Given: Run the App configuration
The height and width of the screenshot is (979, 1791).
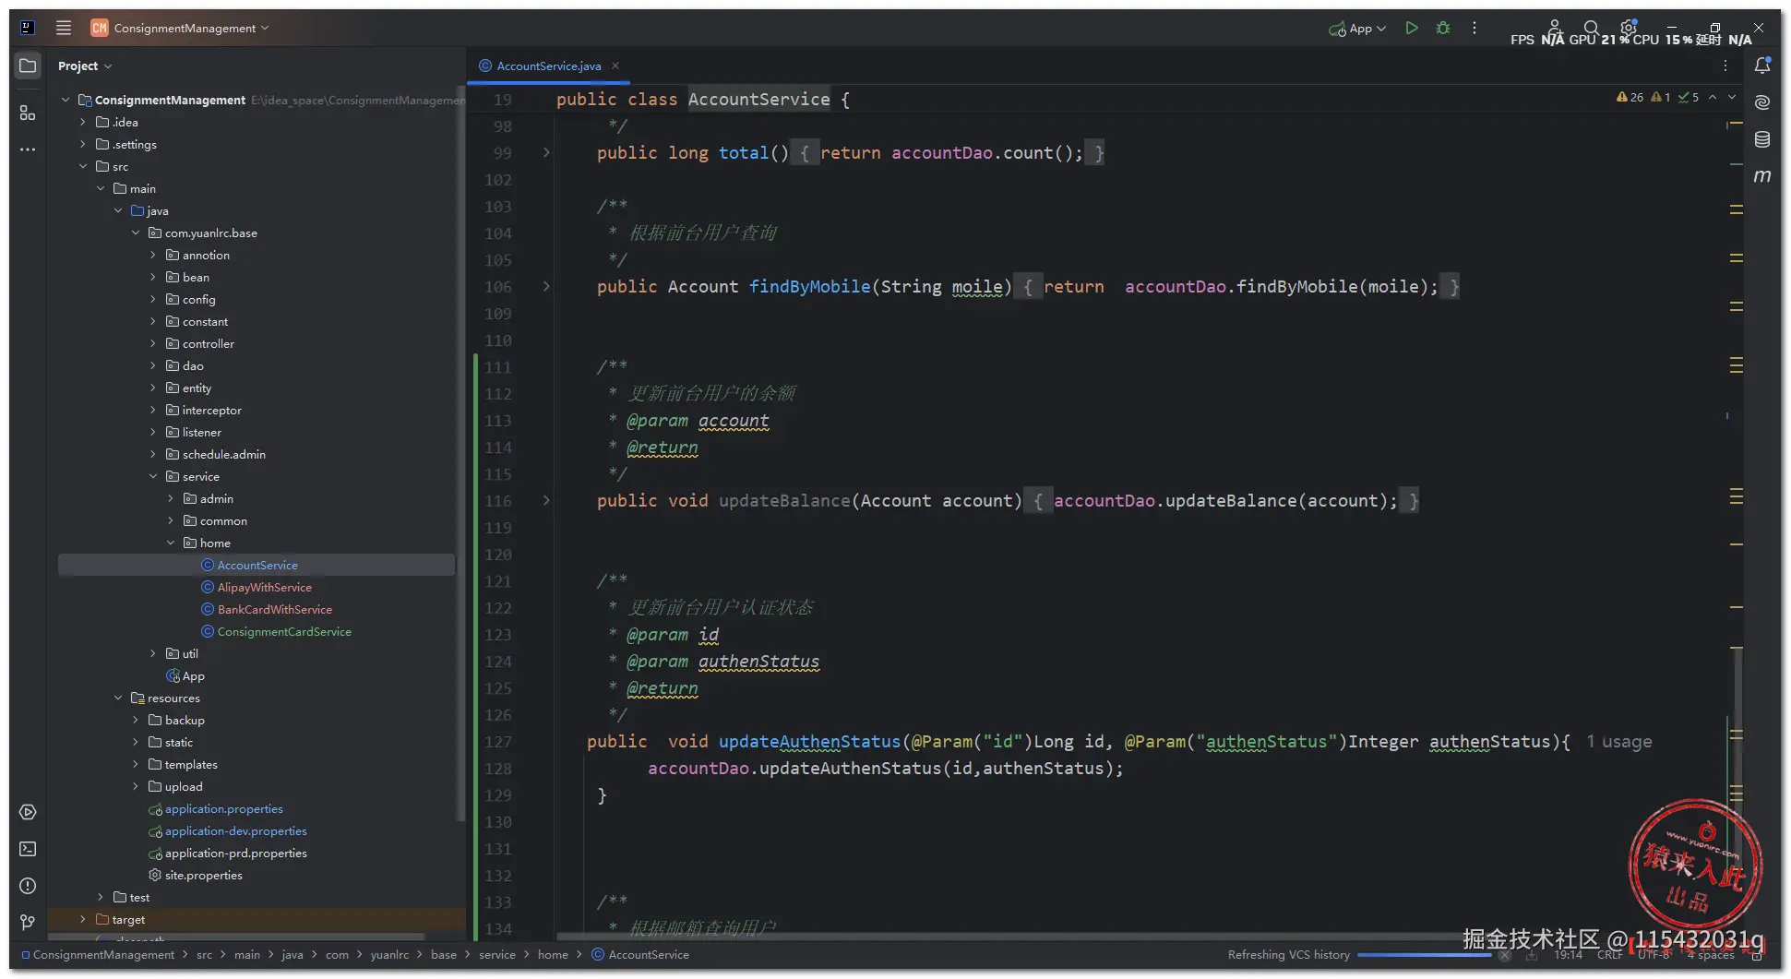Looking at the screenshot, I should (x=1411, y=28).
